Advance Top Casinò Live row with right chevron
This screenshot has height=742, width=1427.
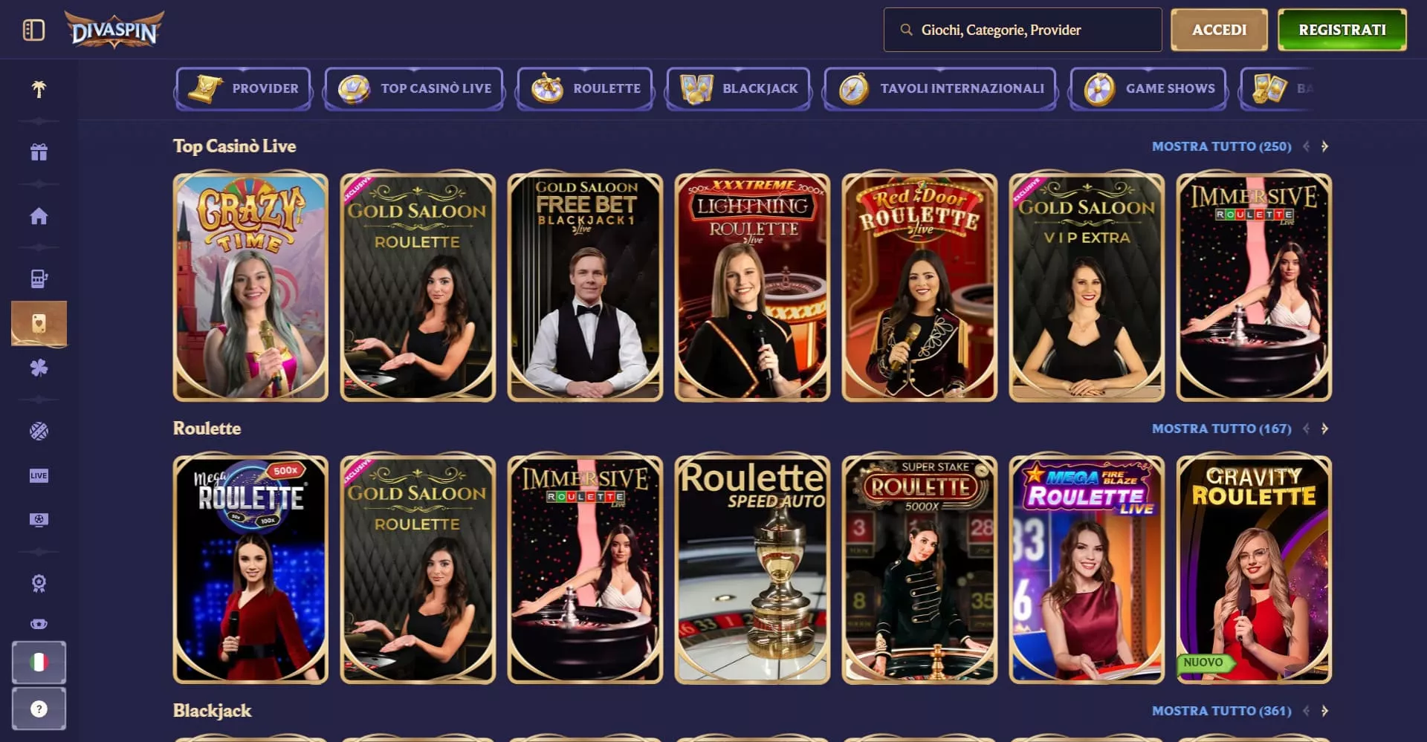click(x=1324, y=146)
